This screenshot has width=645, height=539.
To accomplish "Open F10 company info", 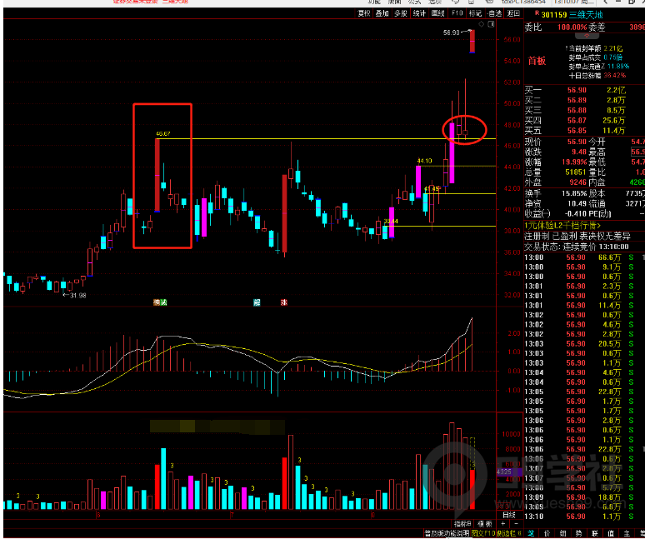I will pyautogui.click(x=457, y=13).
